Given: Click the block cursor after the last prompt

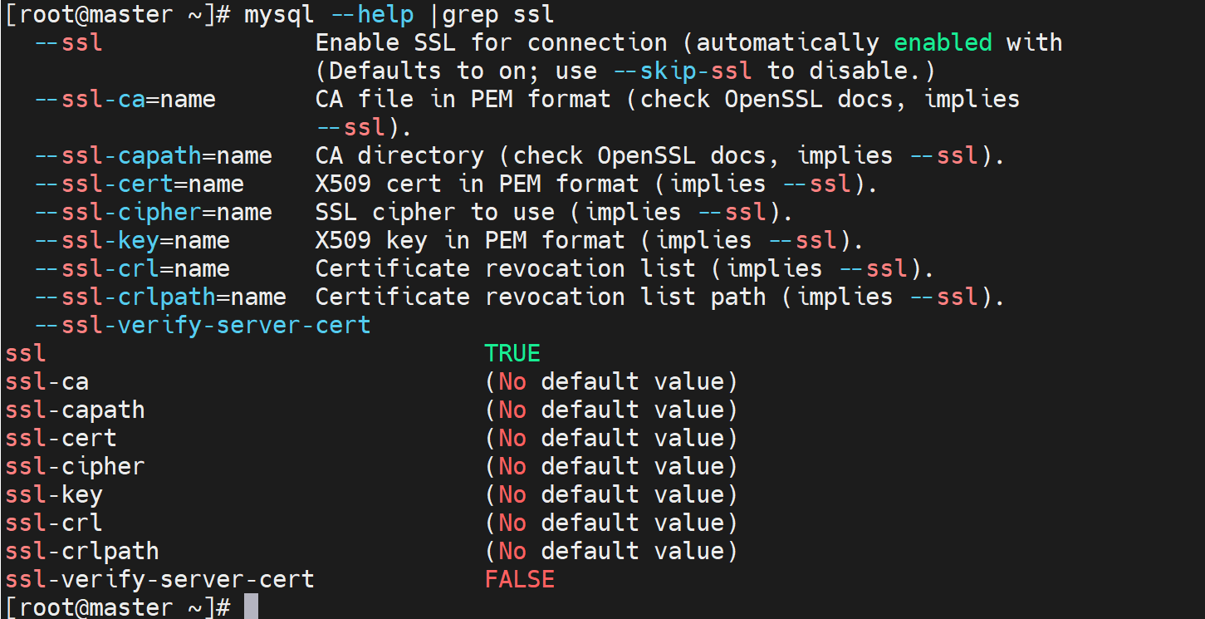Looking at the screenshot, I should point(251,607).
